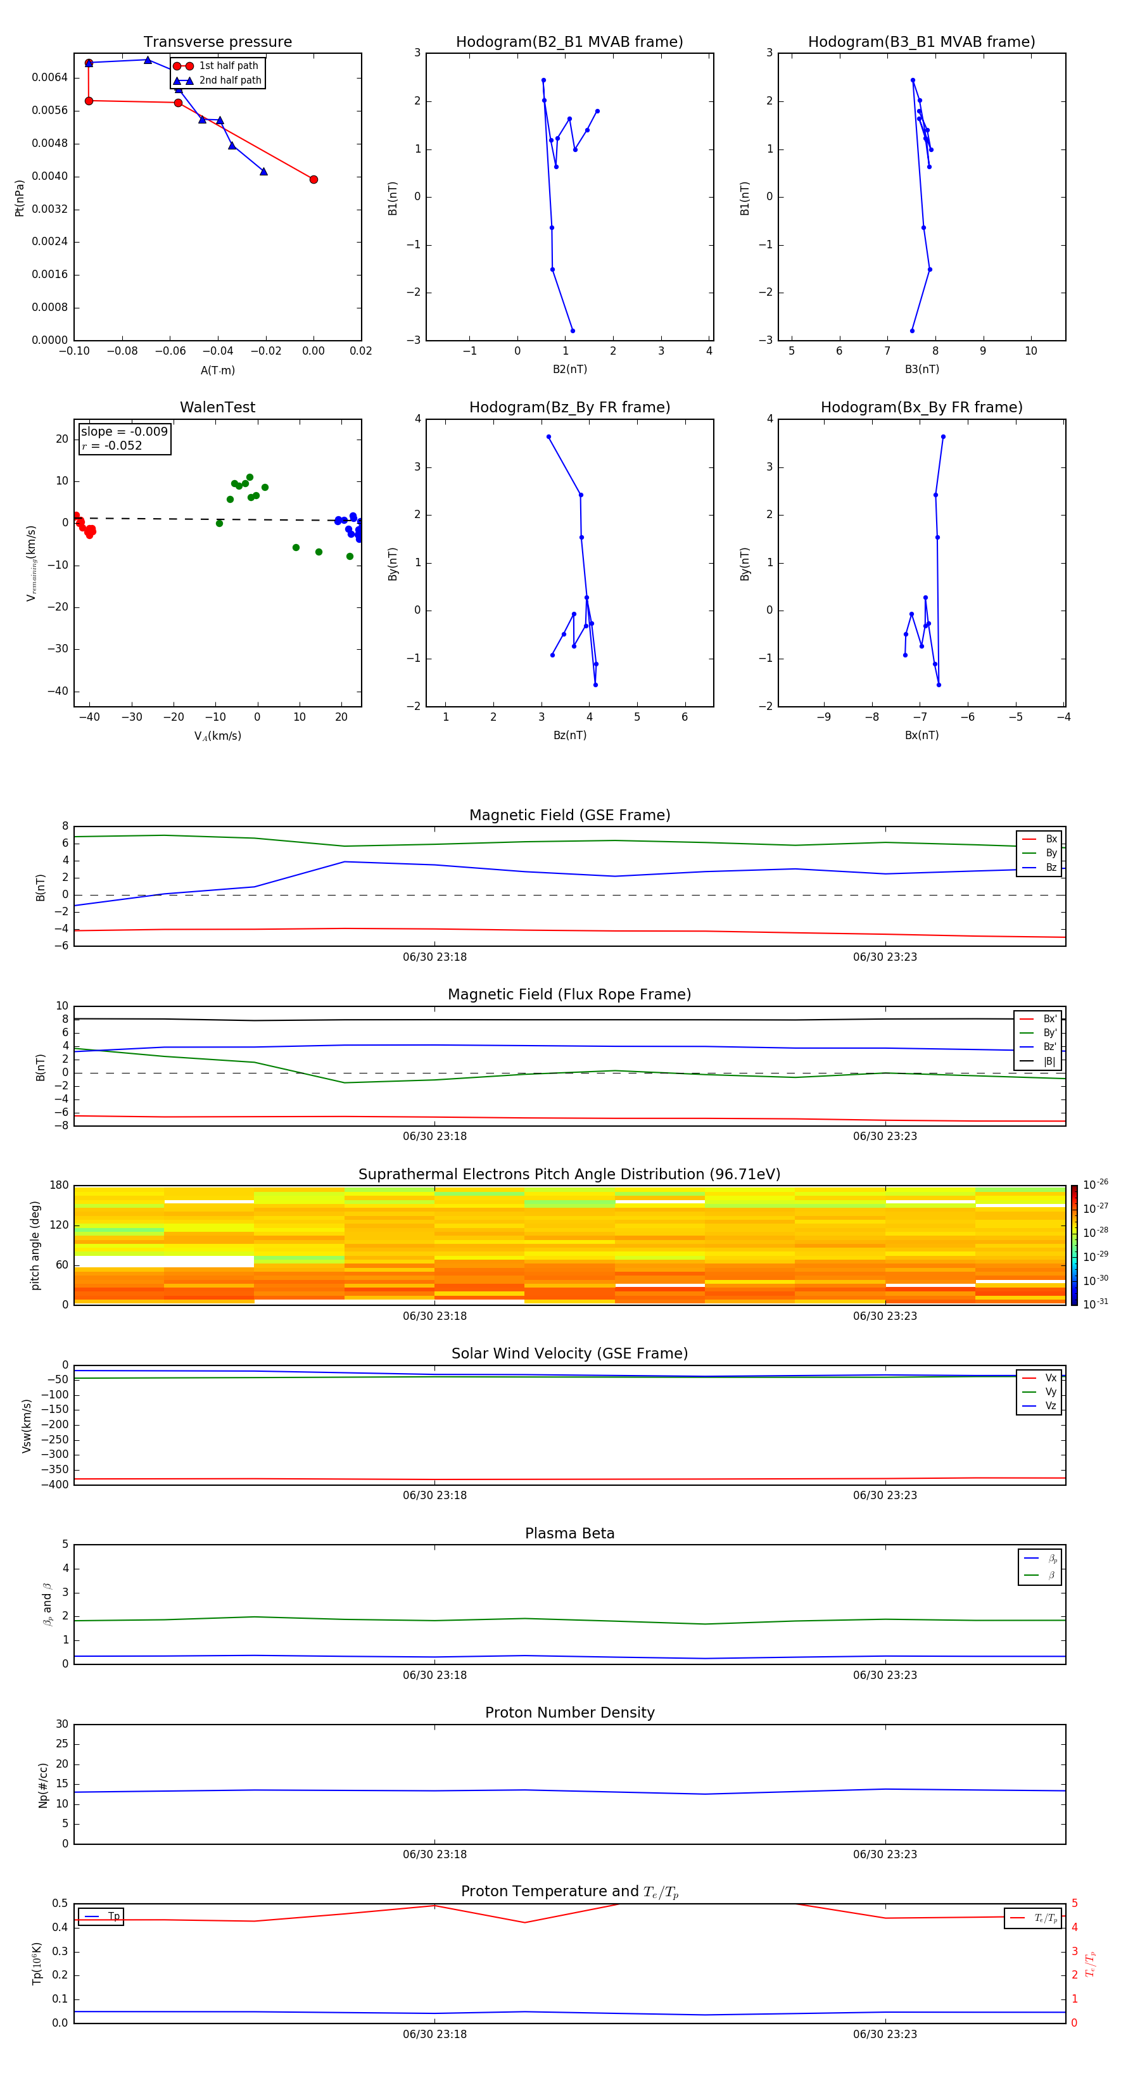This screenshot has width=1140, height=2090.
Task: Click the 'Hodogram(B3_B1 MVAB frame)' title
Action: 921,41
